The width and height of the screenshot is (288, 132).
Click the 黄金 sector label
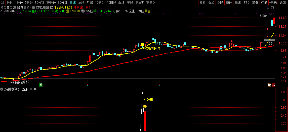148,11
